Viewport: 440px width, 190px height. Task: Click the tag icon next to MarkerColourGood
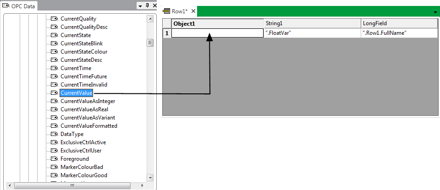54,175
